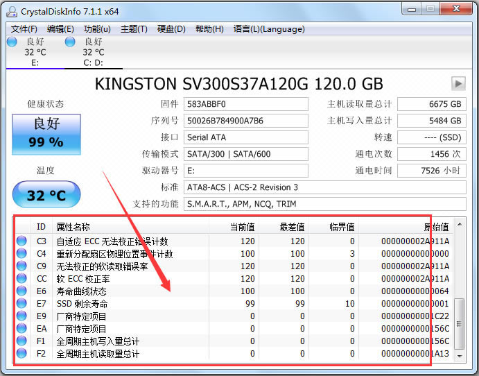Screen dimensions: 479x376
Task: Select the C: D: drive status orb
Action: coord(70,42)
